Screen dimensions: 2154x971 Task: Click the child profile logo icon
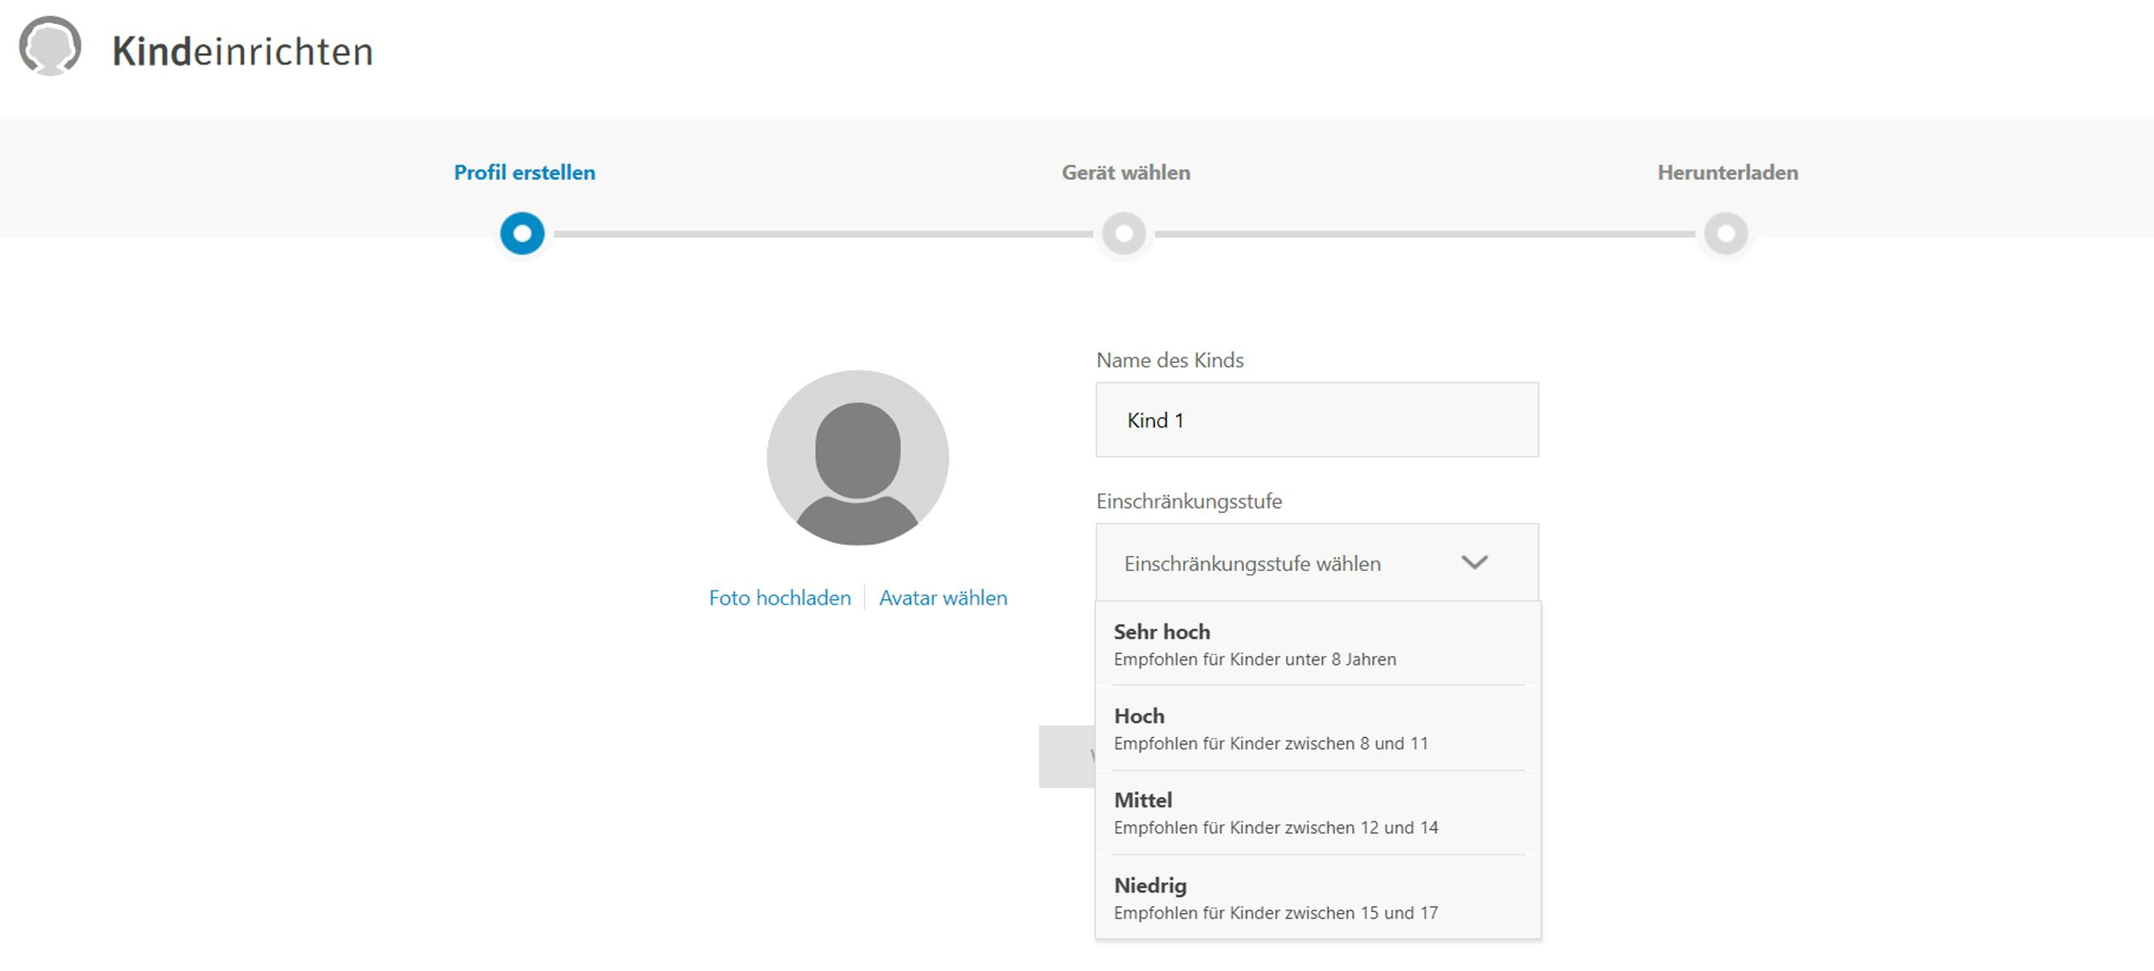[50, 48]
